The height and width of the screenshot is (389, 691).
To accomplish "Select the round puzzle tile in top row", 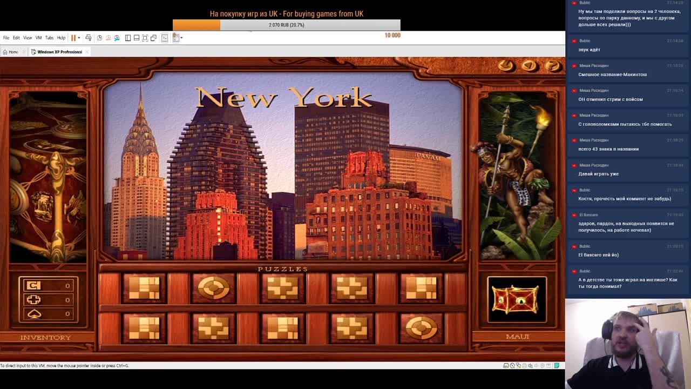I will click(213, 287).
